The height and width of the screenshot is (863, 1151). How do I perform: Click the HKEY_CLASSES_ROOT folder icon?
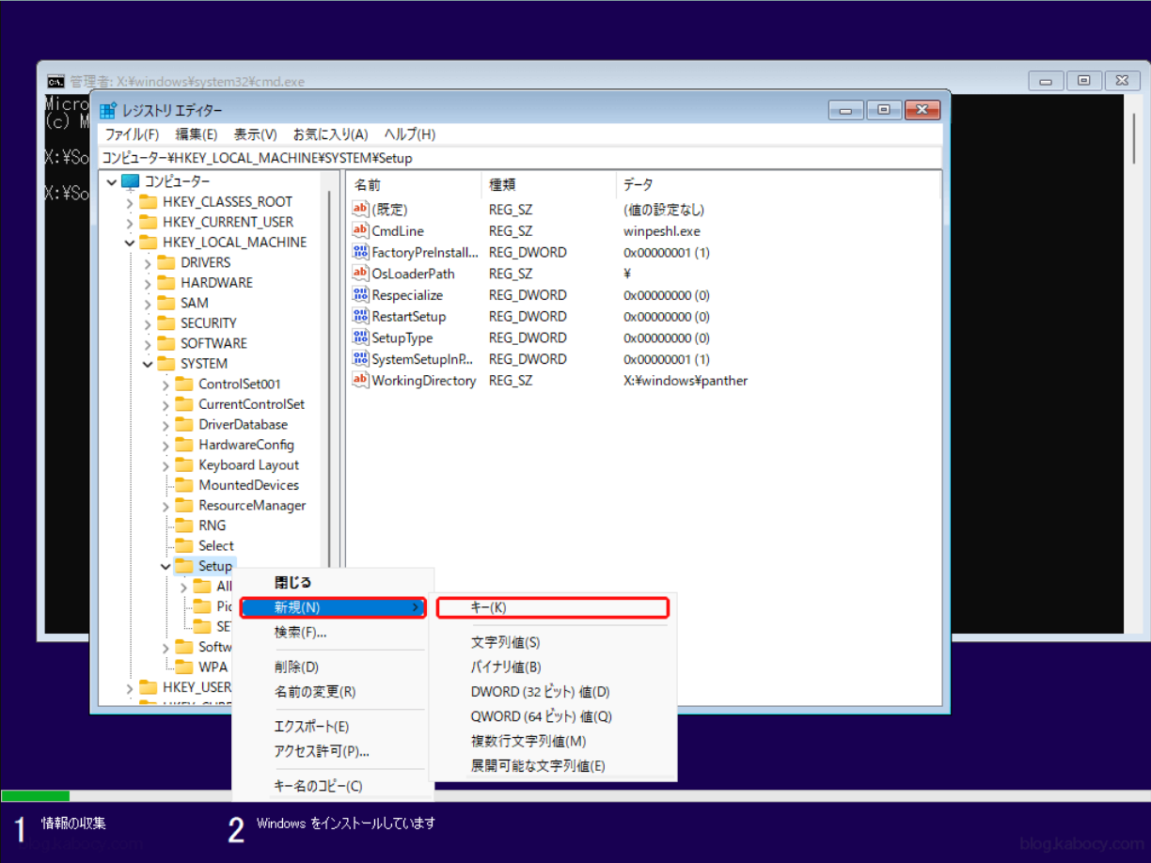(148, 202)
